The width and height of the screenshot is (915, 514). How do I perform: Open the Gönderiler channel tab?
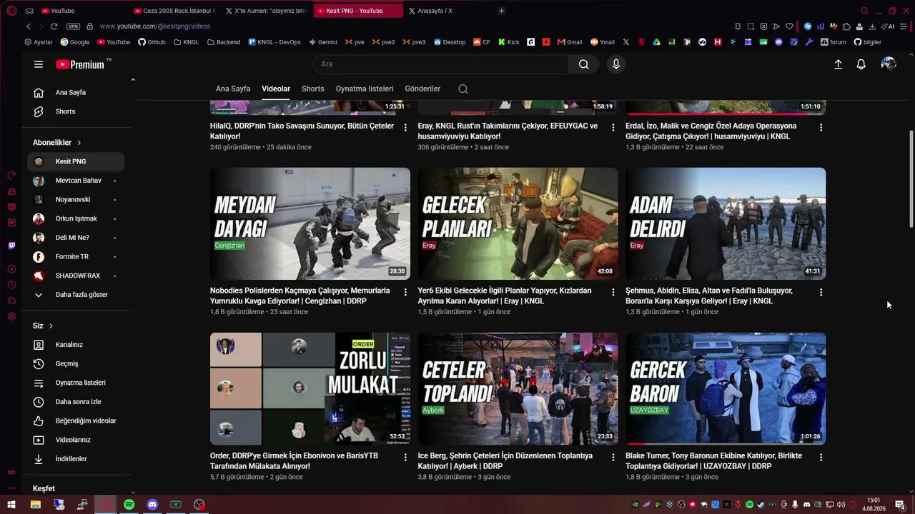(422, 89)
